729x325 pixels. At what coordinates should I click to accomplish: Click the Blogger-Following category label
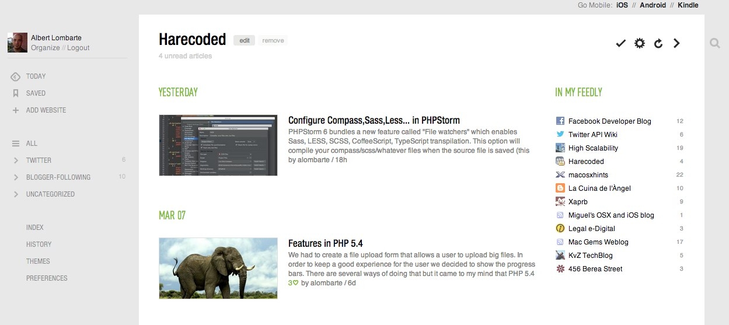tap(58, 177)
